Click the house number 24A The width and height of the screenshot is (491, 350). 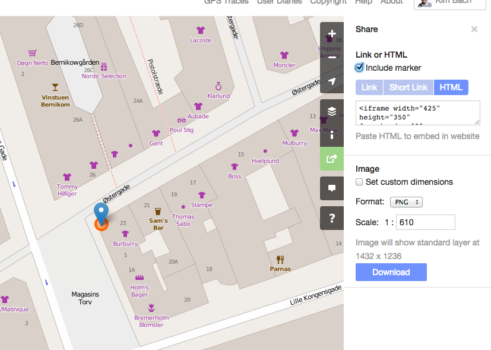(138, 101)
